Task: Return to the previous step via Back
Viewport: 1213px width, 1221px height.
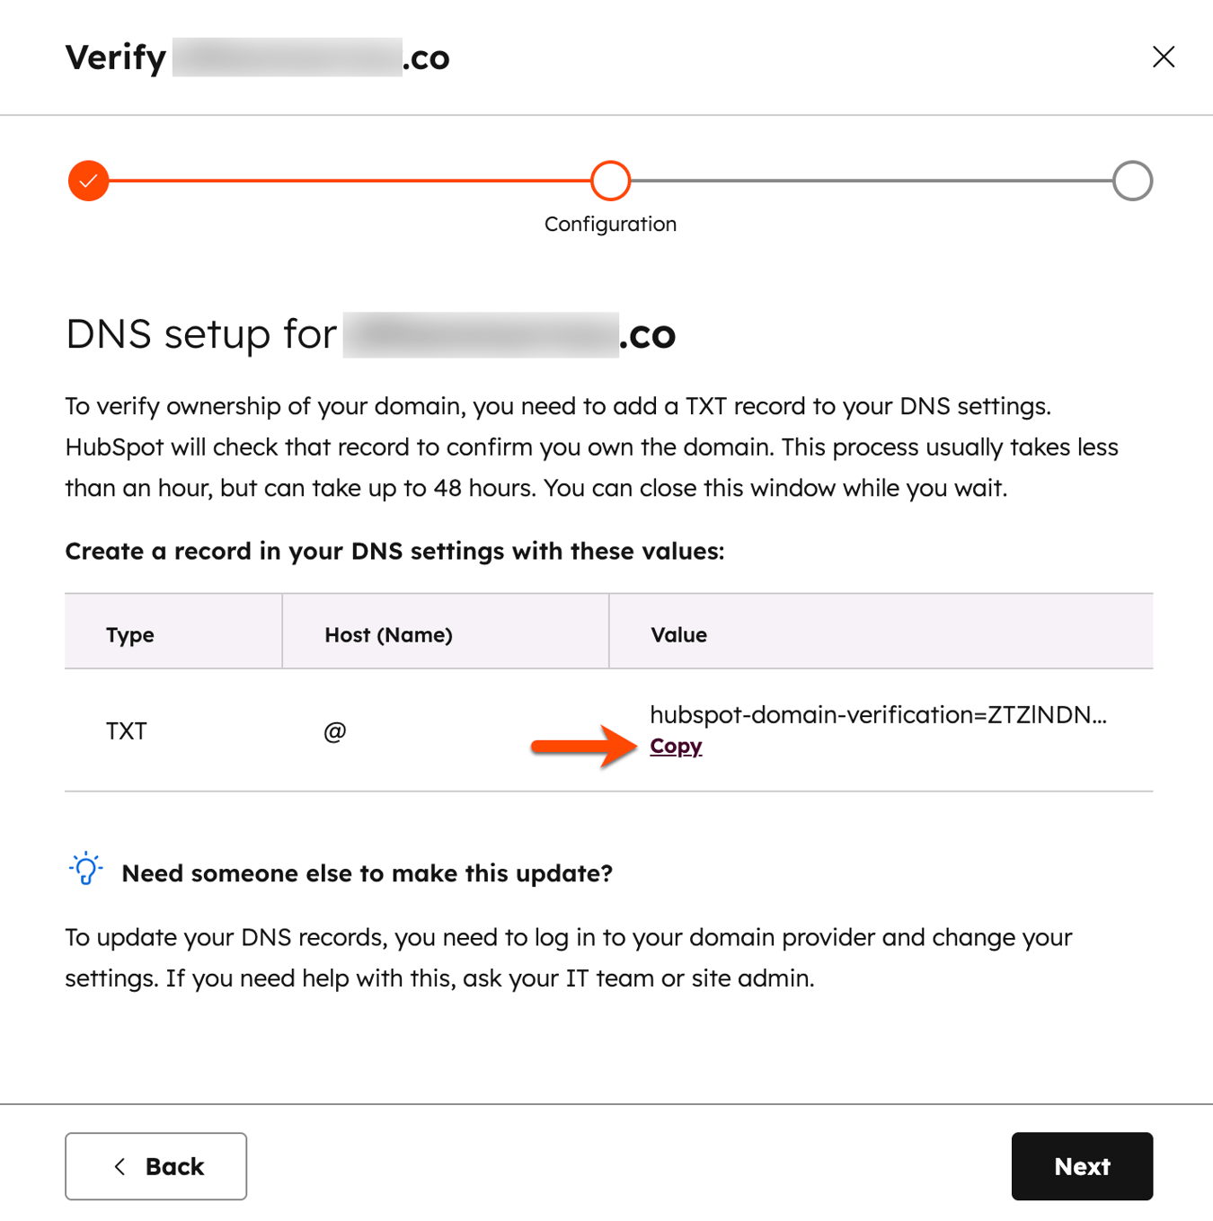Action: tap(155, 1166)
